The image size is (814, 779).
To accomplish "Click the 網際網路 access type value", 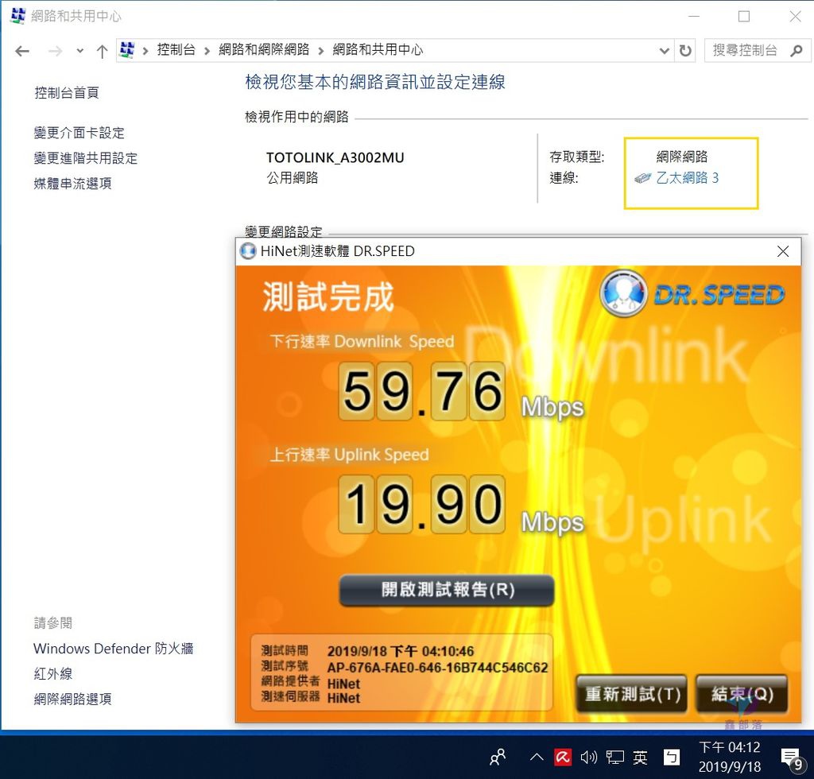I will click(x=681, y=157).
